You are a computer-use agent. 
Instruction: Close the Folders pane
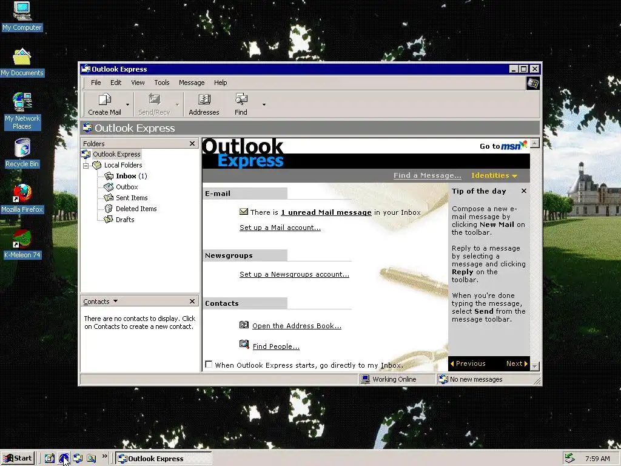coord(192,143)
